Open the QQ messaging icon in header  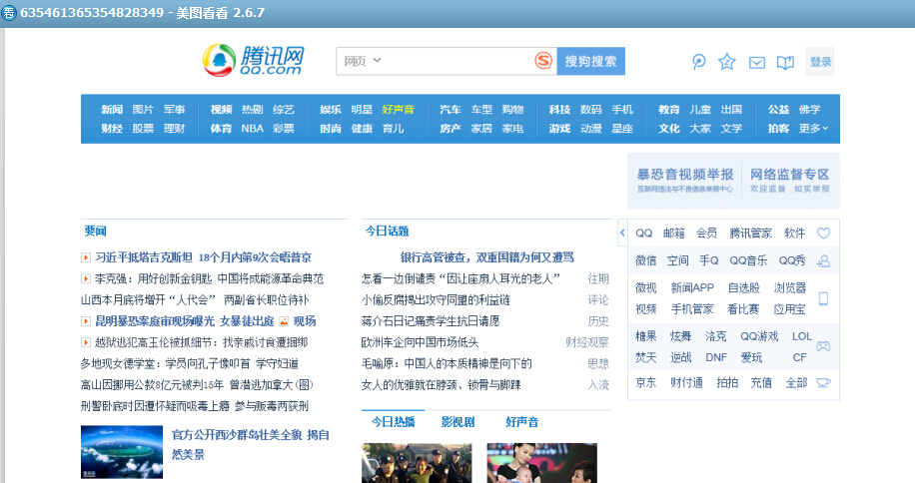(x=698, y=62)
